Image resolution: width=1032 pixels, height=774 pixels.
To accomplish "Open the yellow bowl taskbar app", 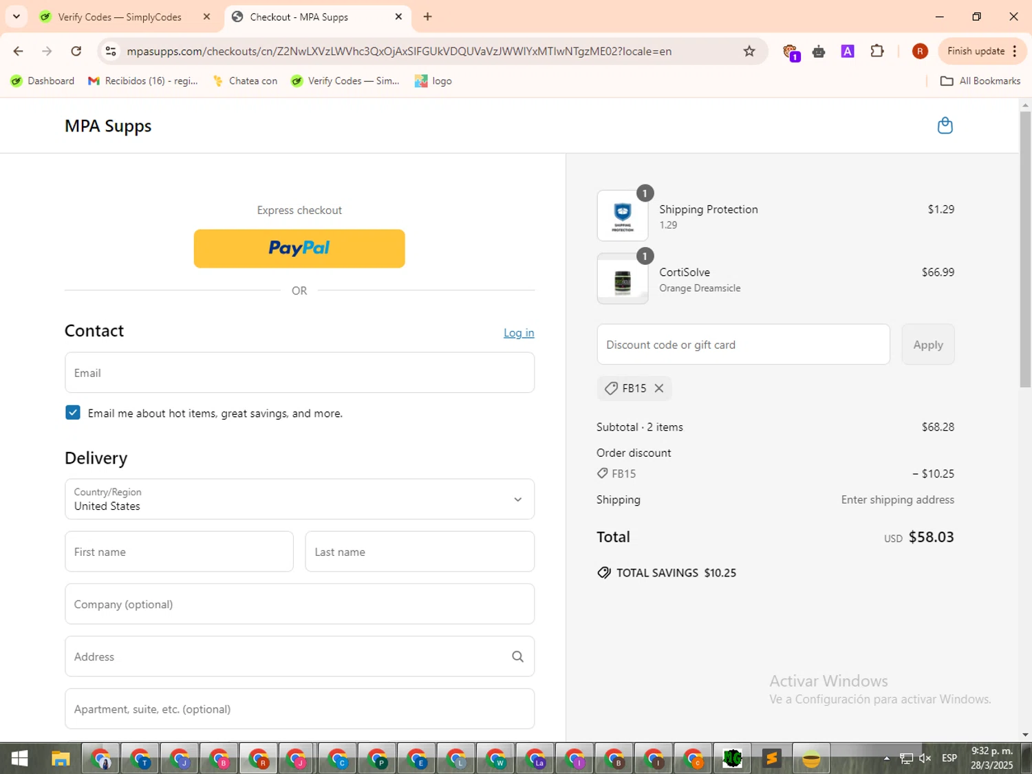I will click(812, 759).
